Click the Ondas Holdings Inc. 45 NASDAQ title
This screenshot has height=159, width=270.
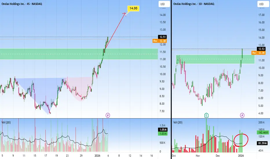(x=22, y=4)
